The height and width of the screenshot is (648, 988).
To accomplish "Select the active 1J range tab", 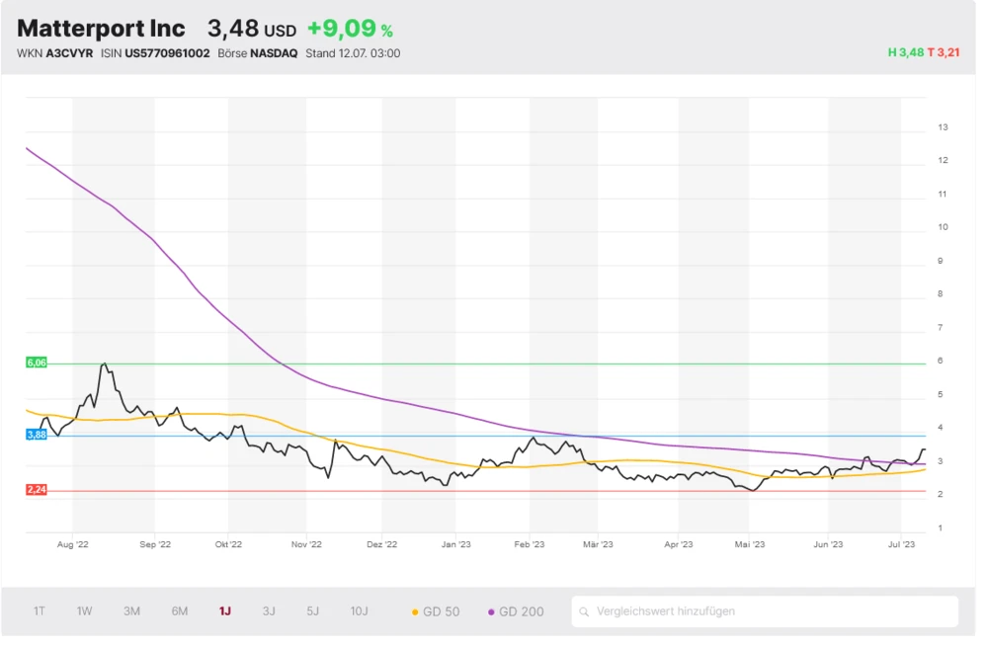I will click(x=225, y=611).
